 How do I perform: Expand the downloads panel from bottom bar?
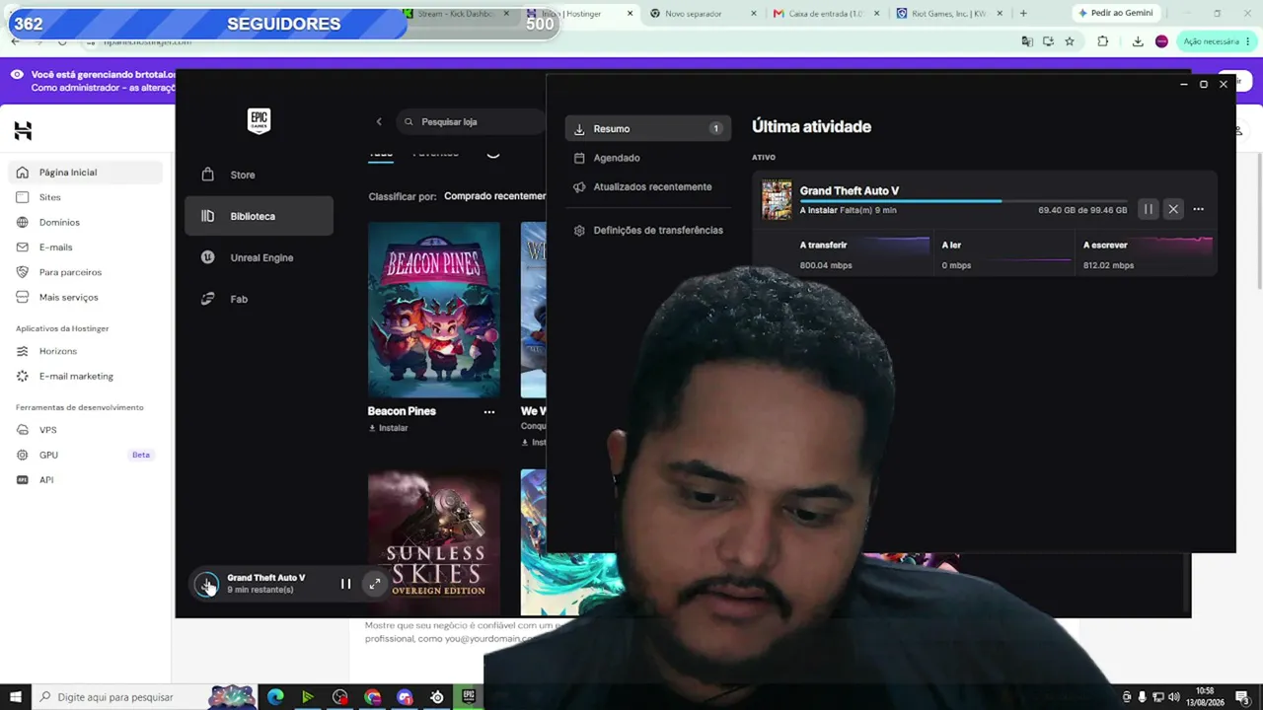coord(375,584)
